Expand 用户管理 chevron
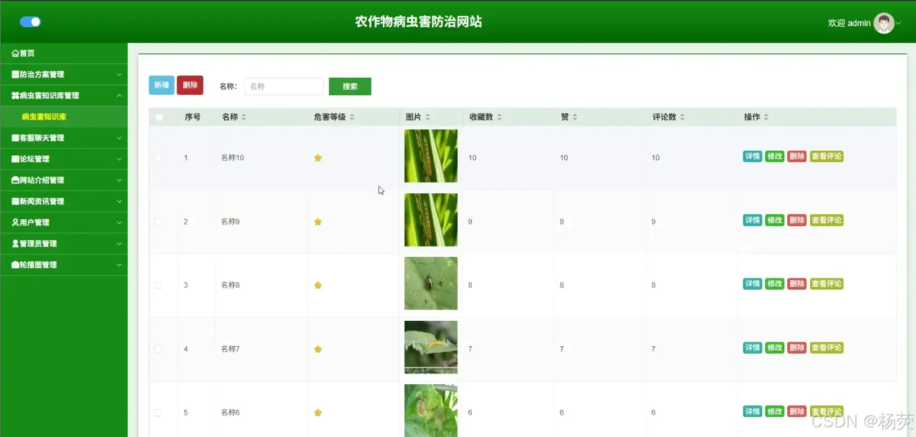The image size is (916, 437). [x=119, y=222]
